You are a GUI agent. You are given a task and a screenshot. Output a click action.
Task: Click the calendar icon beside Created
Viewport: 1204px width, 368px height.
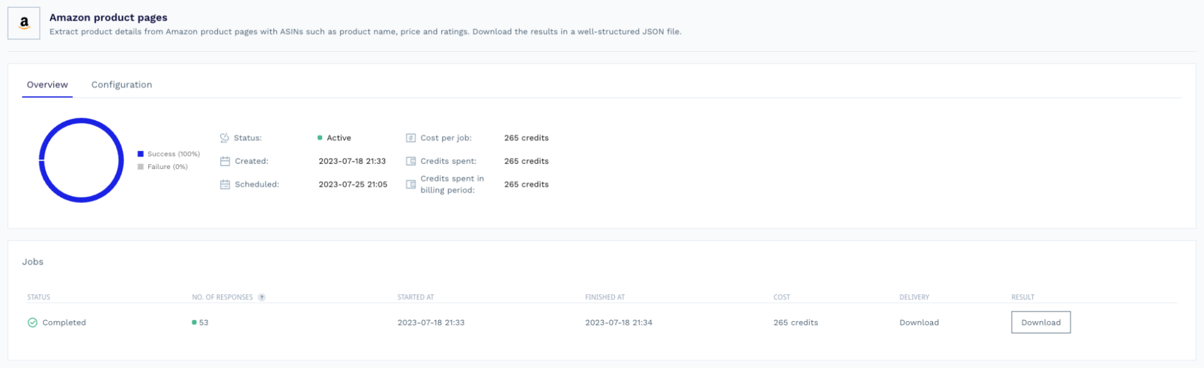(x=225, y=161)
